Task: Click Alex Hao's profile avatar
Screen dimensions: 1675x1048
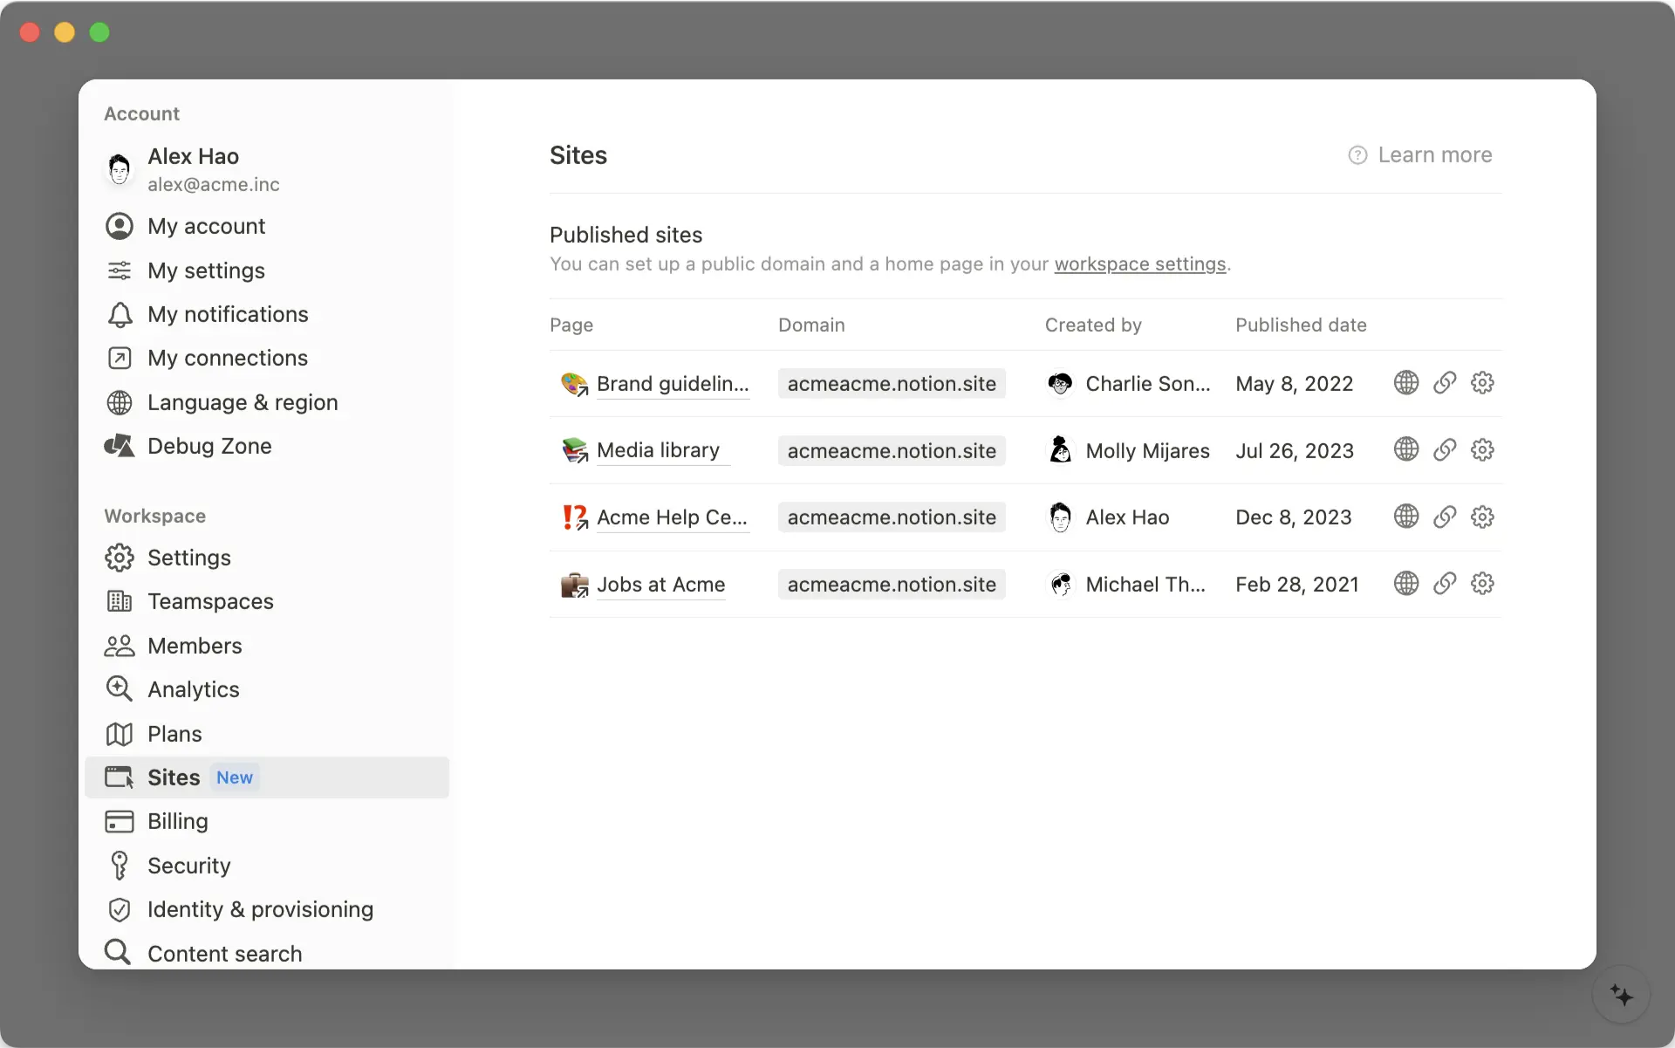Action: pos(120,168)
